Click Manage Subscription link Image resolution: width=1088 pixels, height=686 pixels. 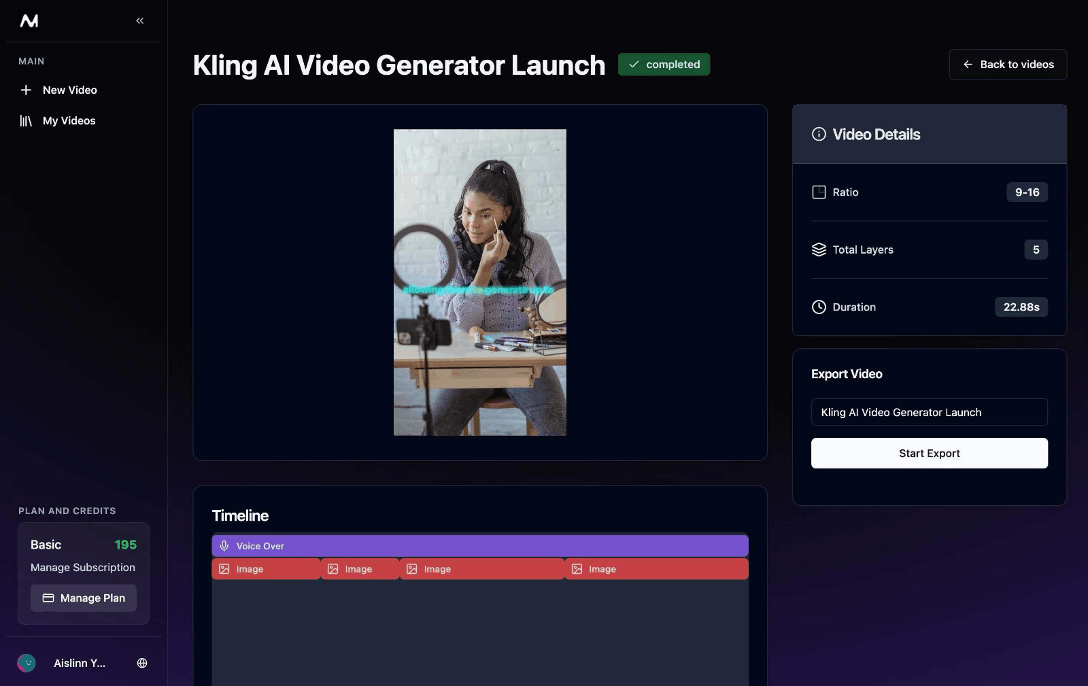[83, 568]
